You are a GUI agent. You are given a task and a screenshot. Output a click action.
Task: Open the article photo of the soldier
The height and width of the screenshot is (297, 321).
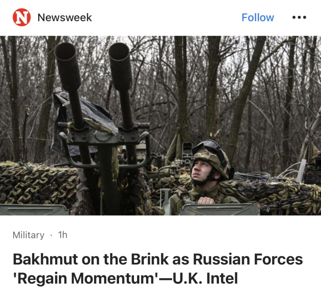[x=160, y=125]
